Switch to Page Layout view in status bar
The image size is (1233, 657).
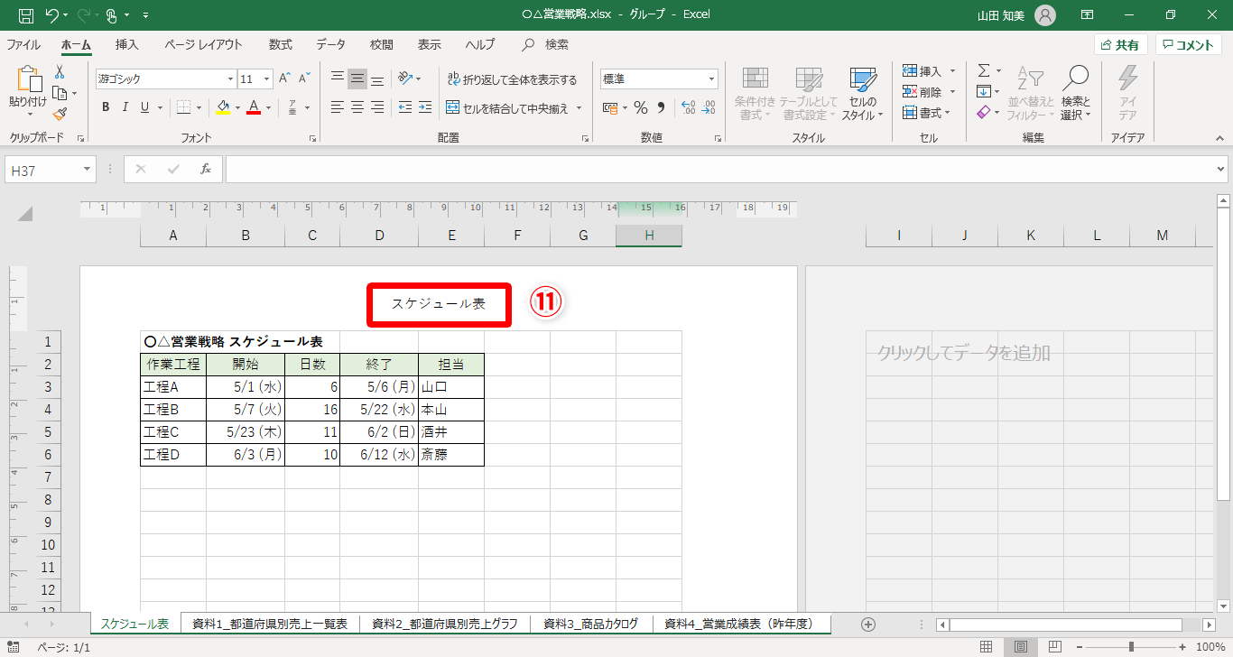pyautogui.click(x=1021, y=647)
